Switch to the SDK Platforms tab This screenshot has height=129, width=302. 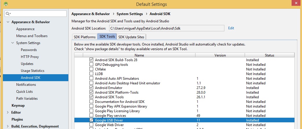click(x=85, y=37)
